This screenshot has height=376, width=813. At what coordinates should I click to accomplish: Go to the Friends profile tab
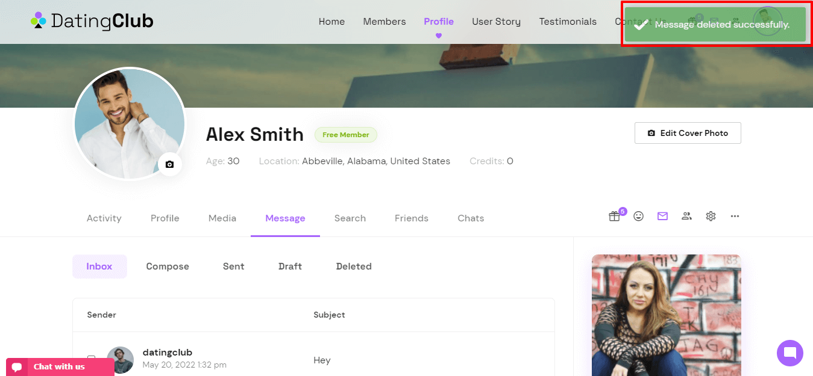click(x=412, y=218)
